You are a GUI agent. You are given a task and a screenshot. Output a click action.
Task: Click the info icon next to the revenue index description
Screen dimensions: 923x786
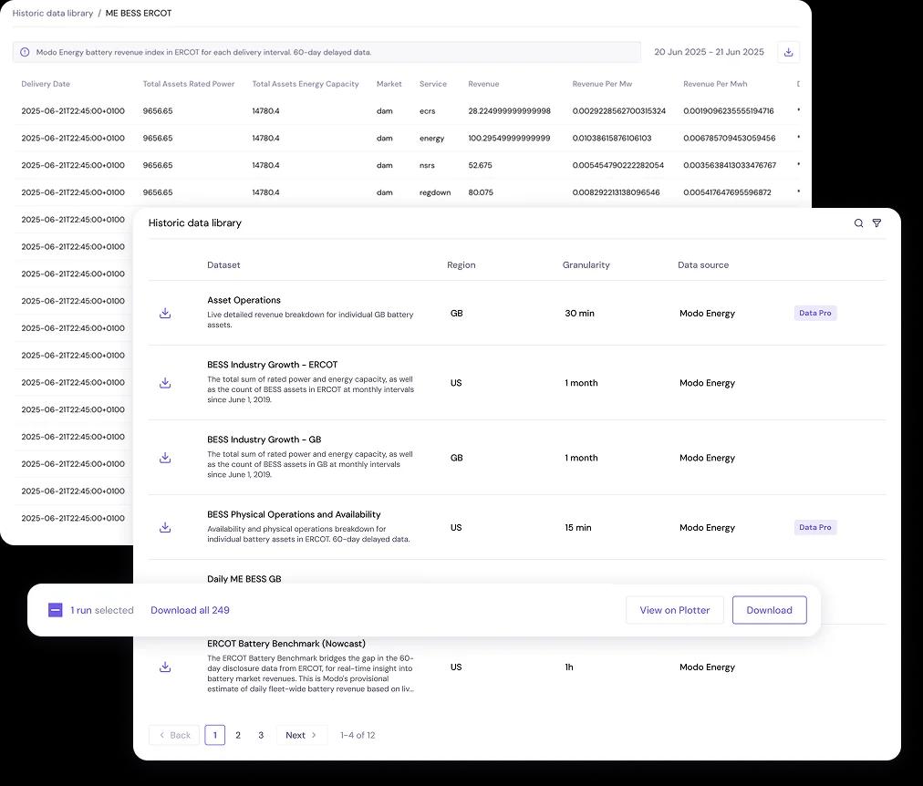point(23,52)
